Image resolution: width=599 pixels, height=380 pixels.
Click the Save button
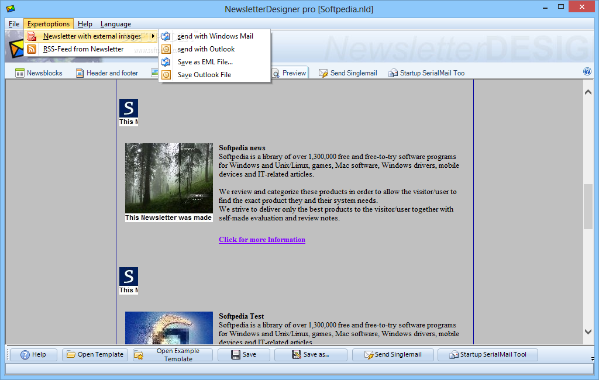point(244,355)
